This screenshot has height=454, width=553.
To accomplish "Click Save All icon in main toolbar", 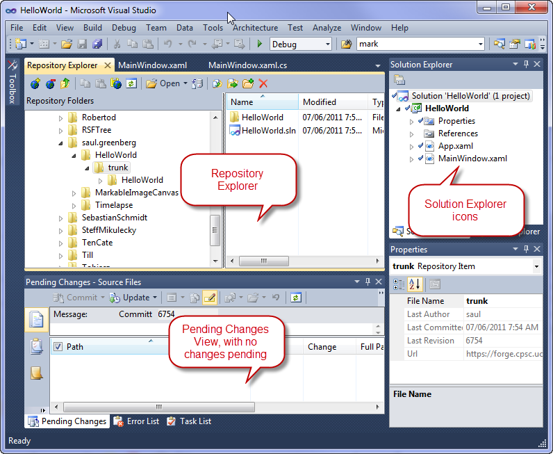I will click(97, 44).
